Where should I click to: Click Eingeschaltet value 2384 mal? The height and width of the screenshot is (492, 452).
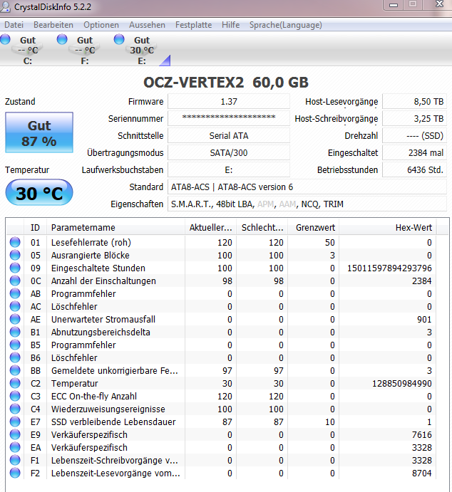point(415,153)
